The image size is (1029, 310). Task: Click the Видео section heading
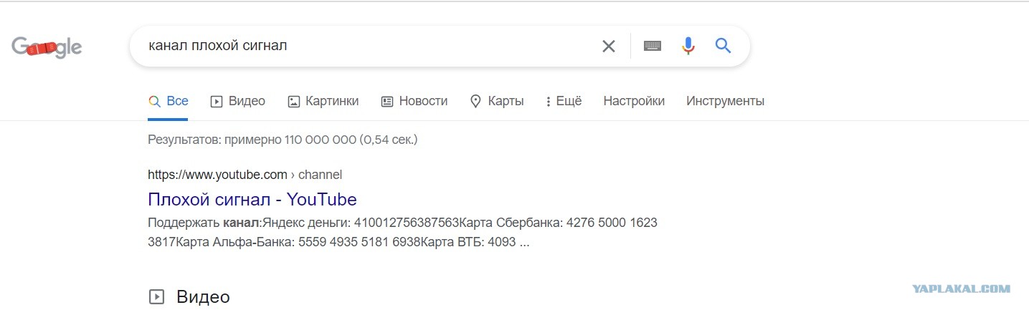(203, 296)
